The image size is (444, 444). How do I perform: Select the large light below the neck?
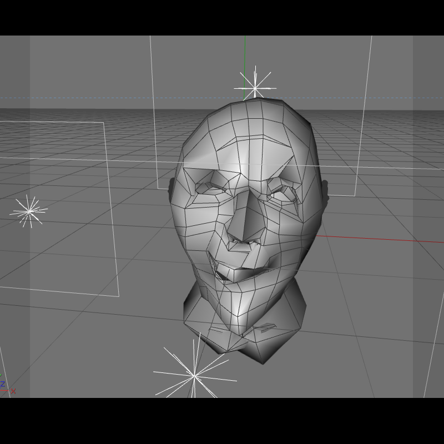[x=194, y=376]
